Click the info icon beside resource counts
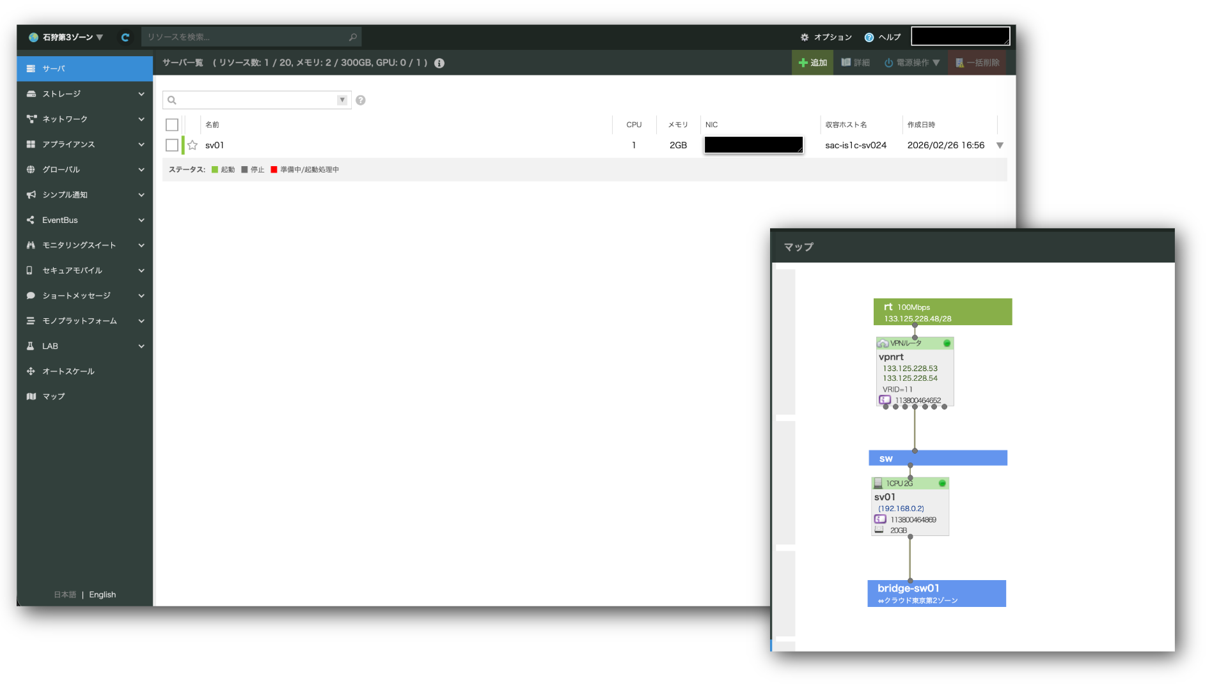The width and height of the screenshot is (1228, 690). (439, 63)
